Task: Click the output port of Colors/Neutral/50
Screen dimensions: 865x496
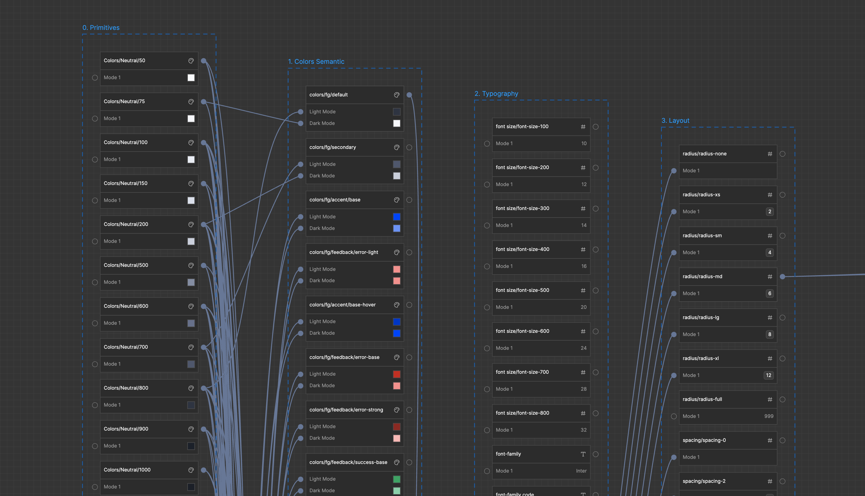Action: tap(203, 61)
